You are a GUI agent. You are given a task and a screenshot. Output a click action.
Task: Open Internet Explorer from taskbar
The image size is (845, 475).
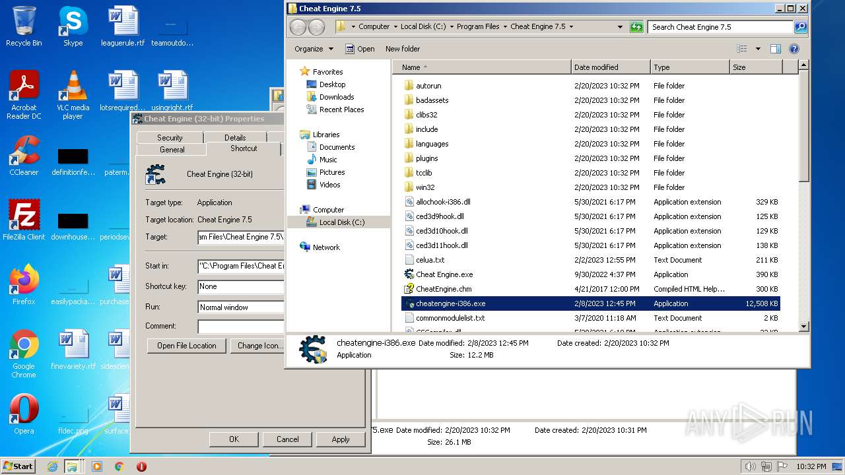(x=52, y=466)
